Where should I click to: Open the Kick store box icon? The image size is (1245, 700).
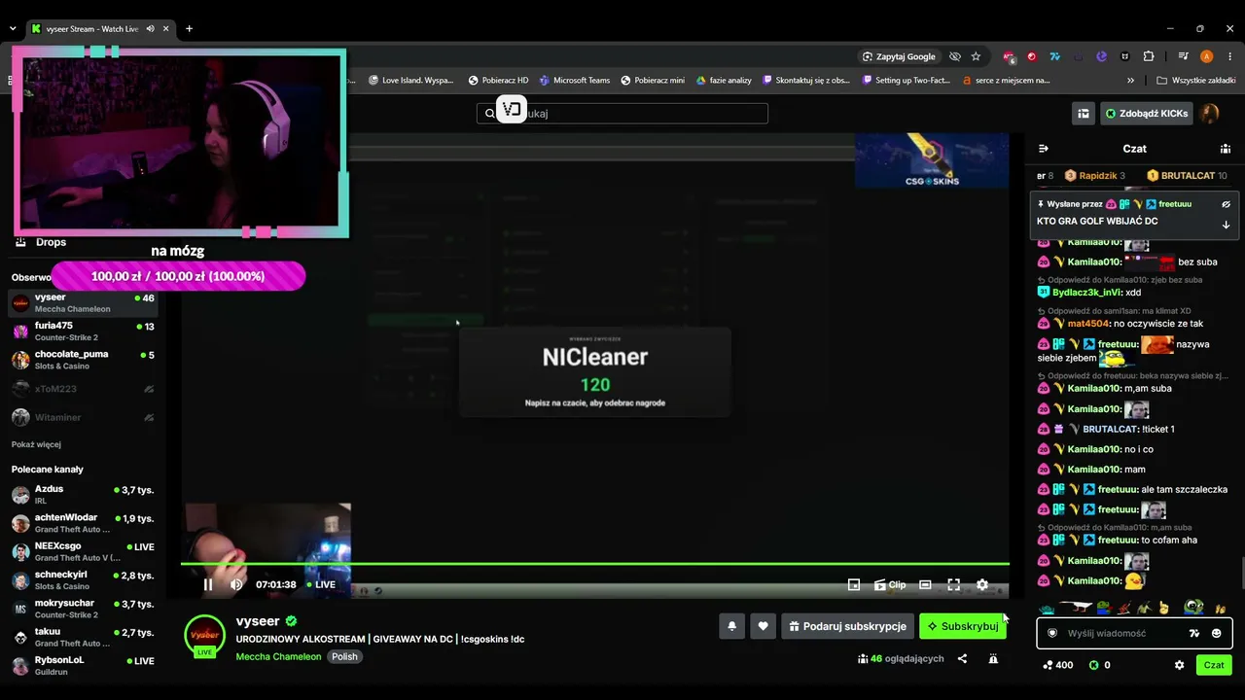click(x=1083, y=114)
